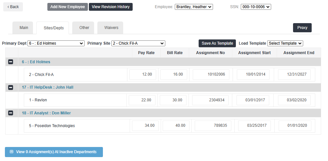Open the Employee dropdown
The height and width of the screenshot is (161, 328).
(x=194, y=7)
